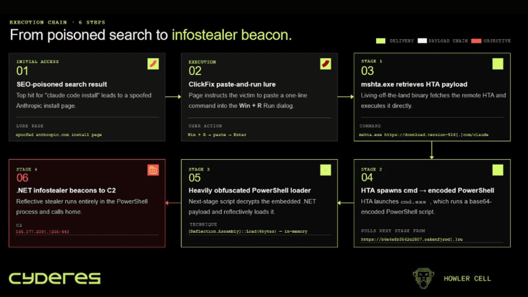Click the "Win + R" bold text in card 02

pyautogui.click(x=250, y=106)
